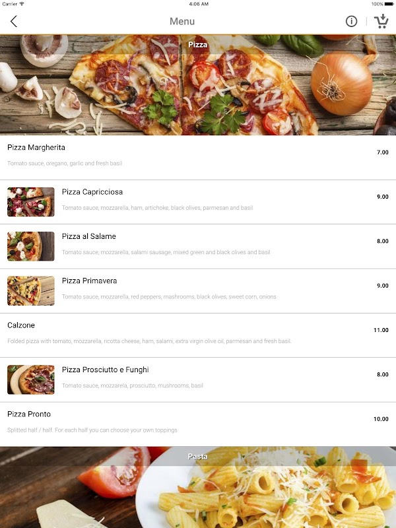Image resolution: width=396 pixels, height=528 pixels.
Task: Open the restaurant info icon
Action: click(x=351, y=21)
